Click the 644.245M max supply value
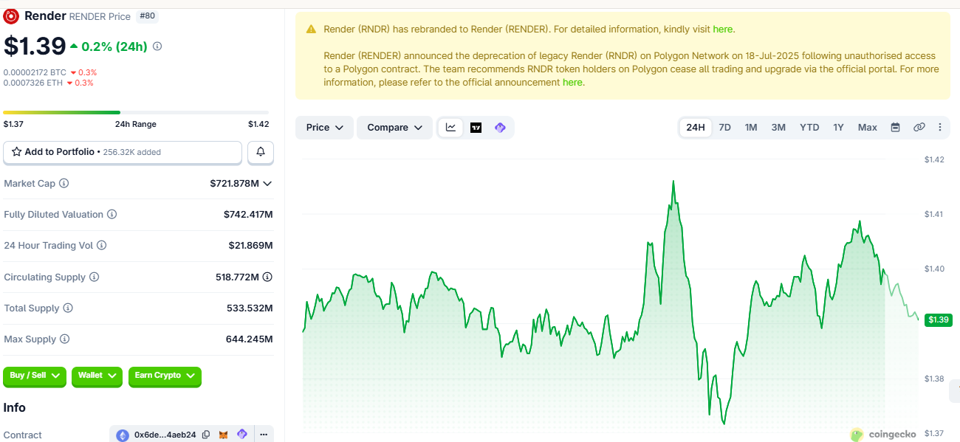The width and height of the screenshot is (960, 442). (x=250, y=339)
